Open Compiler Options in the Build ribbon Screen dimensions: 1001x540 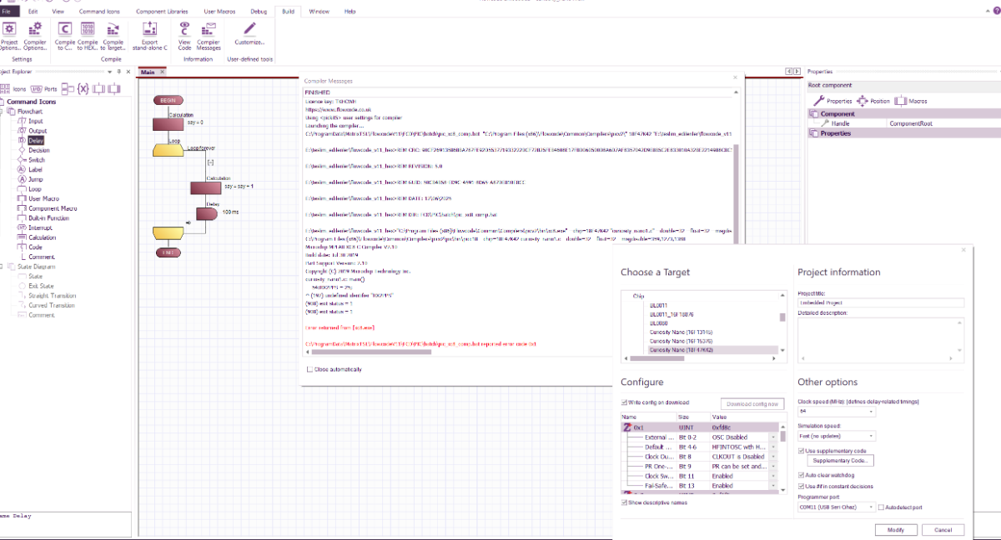35,35
